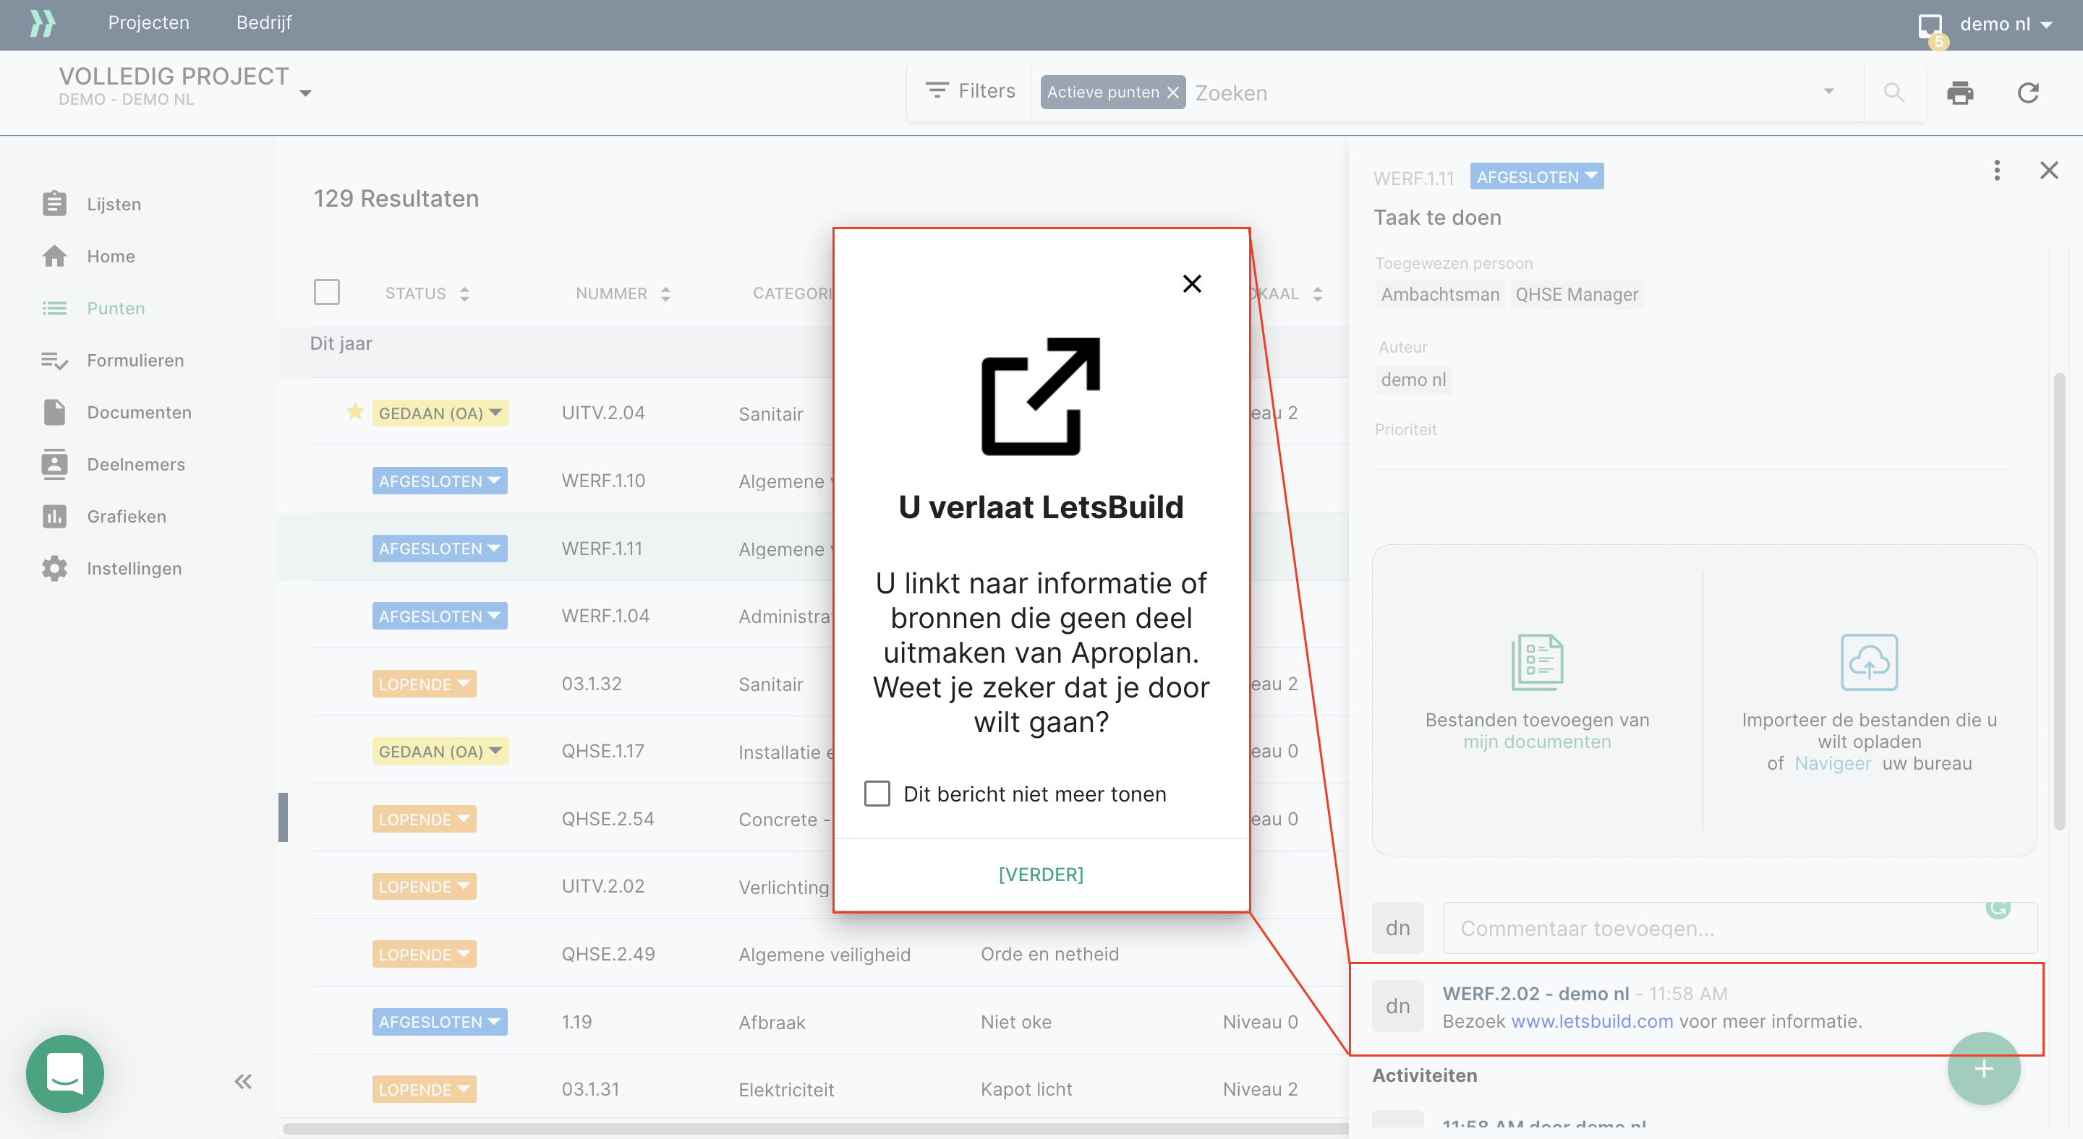This screenshot has width=2083, height=1139.
Task: Click the Taak te doen title
Action: pyautogui.click(x=1437, y=218)
